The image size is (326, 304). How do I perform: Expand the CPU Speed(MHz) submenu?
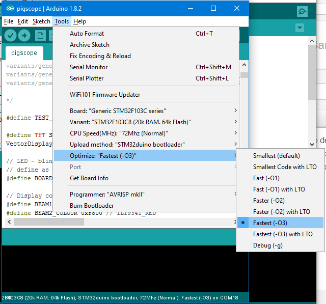(x=146, y=133)
